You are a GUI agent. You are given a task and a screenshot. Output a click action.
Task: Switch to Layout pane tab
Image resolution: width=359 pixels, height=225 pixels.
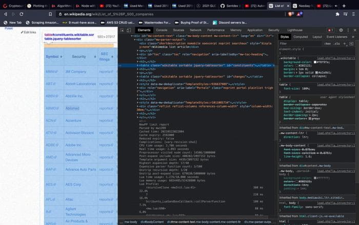coord(317,36)
